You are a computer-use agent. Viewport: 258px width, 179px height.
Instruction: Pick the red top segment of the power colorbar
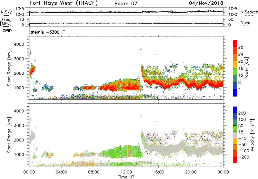[235, 43]
